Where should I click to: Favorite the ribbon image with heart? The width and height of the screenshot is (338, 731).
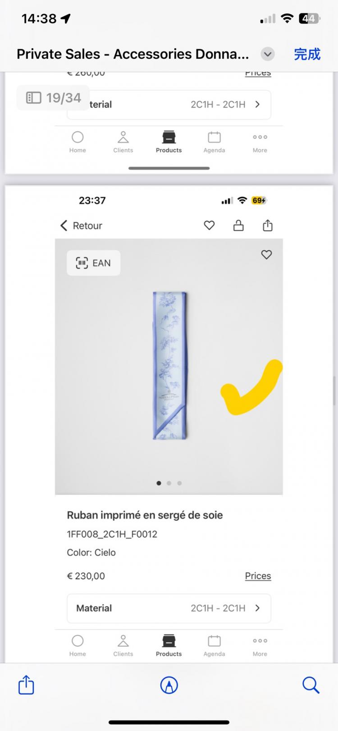coord(266,254)
